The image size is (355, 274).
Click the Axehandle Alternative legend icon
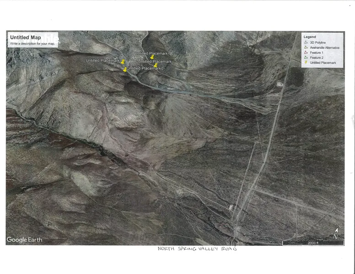306,47
